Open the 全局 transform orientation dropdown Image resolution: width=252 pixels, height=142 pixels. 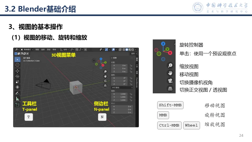(x=65, y=50)
